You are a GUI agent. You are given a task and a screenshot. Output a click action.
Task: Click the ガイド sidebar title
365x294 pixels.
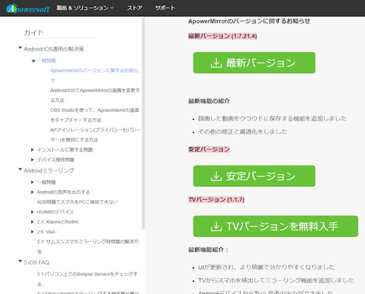(33, 32)
